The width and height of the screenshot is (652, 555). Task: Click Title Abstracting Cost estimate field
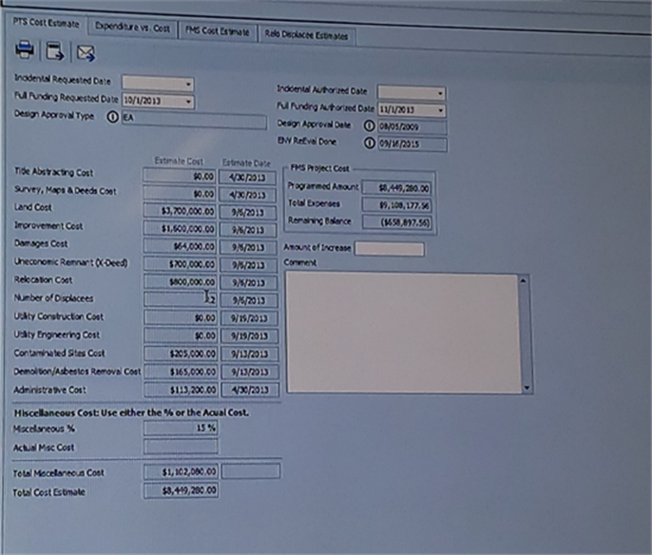pyautogui.click(x=180, y=176)
